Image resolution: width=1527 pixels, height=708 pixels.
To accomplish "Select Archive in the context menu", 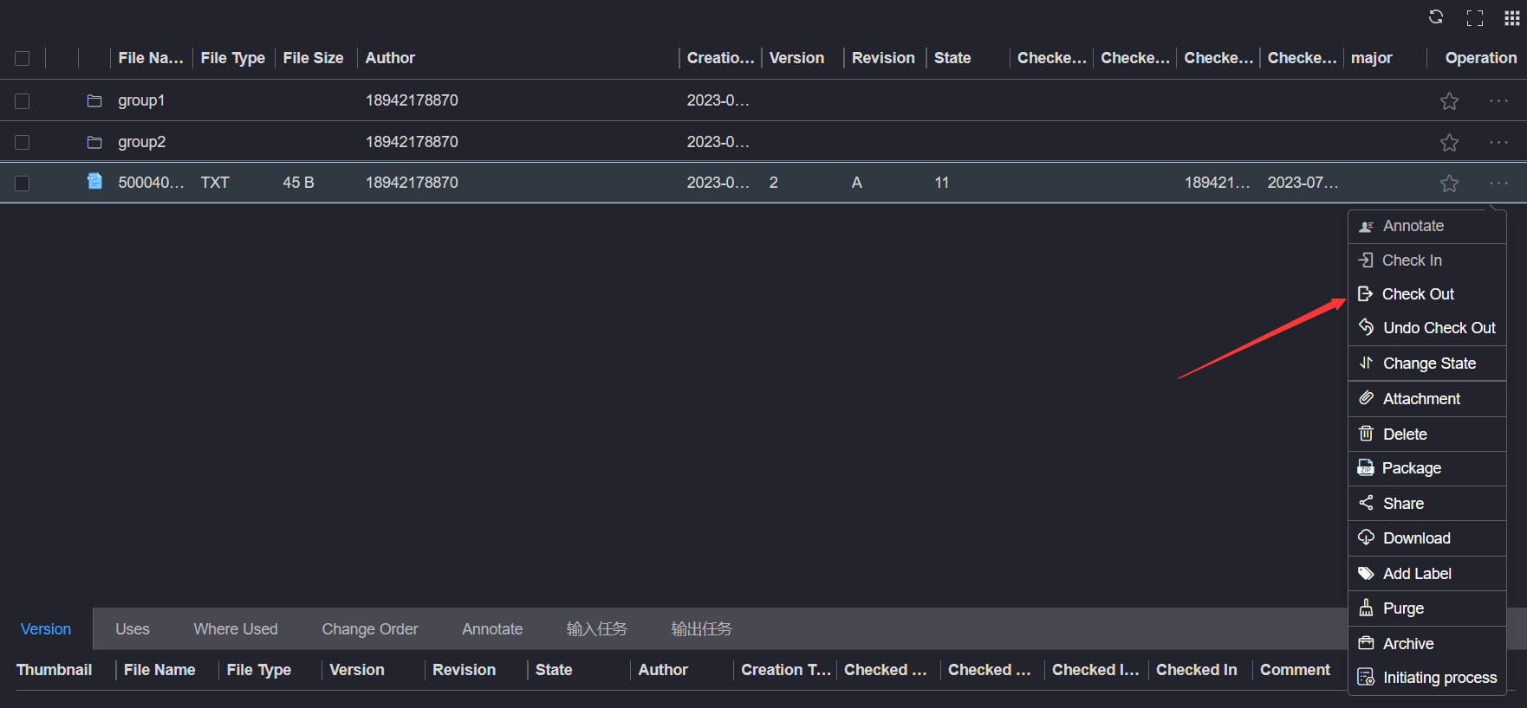I will (1427, 644).
